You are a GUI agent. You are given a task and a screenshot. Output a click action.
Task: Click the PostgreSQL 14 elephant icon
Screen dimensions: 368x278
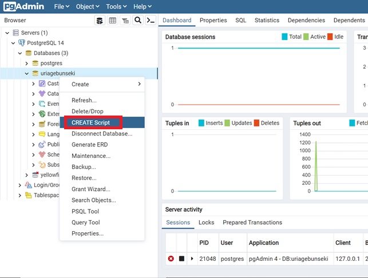click(x=22, y=43)
